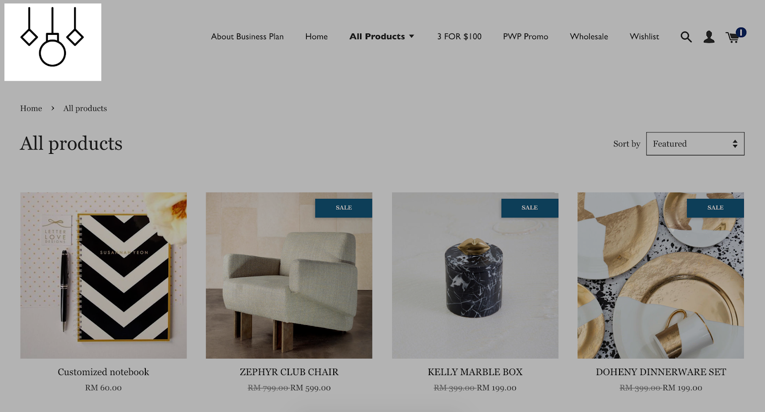Open the About Business Plan menu item
This screenshot has height=412, width=765.
(x=247, y=37)
